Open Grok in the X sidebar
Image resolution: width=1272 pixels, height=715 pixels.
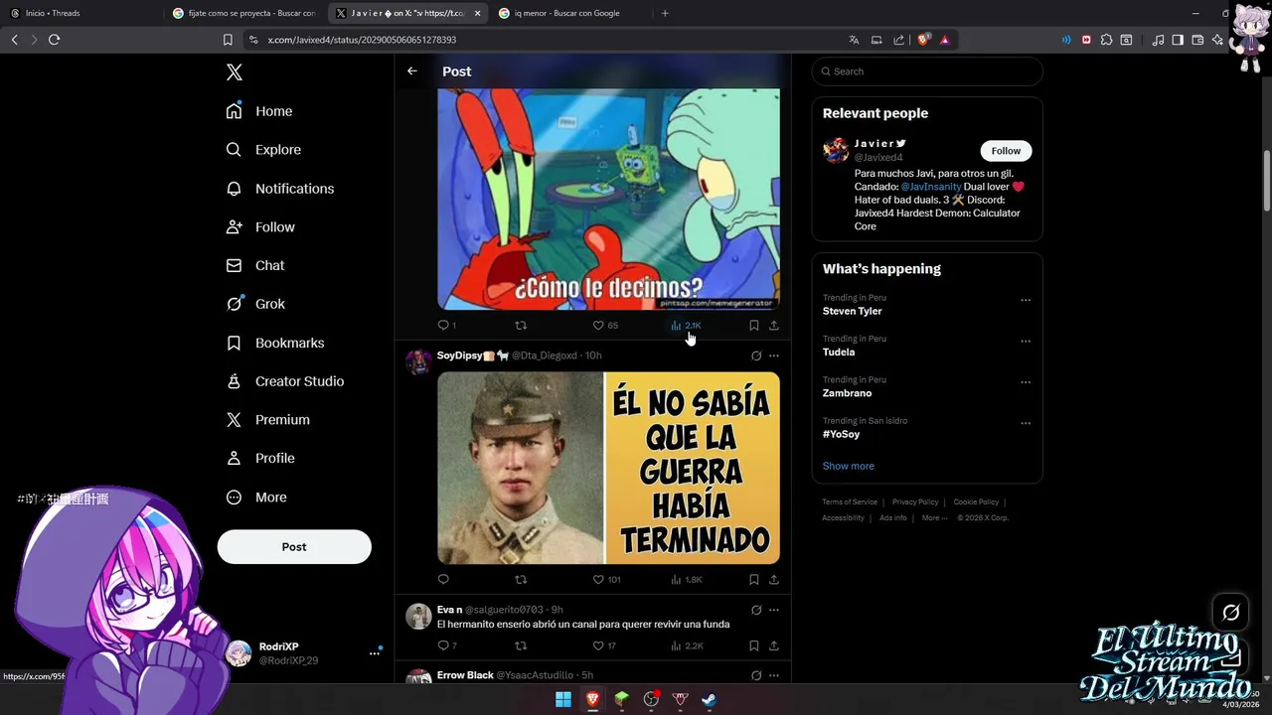tap(255, 304)
